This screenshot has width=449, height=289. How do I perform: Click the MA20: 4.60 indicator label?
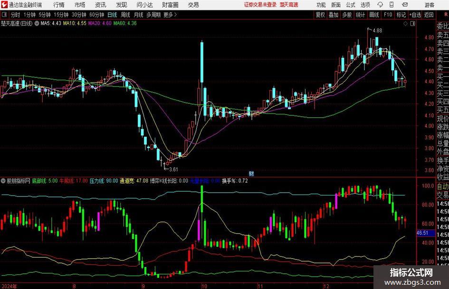point(100,23)
